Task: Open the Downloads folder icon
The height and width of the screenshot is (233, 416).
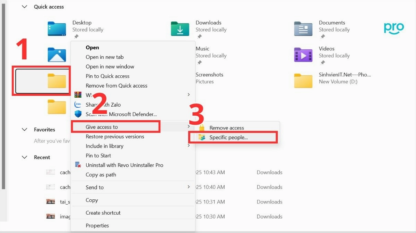Action: coord(180,29)
